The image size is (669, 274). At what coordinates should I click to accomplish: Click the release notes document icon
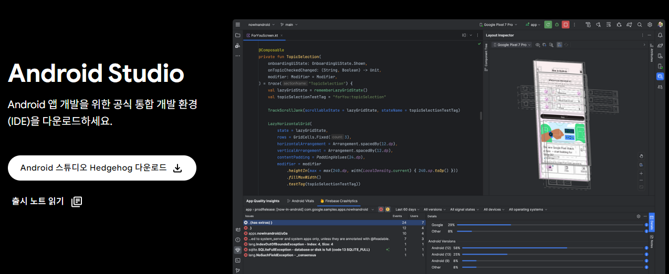point(77,202)
